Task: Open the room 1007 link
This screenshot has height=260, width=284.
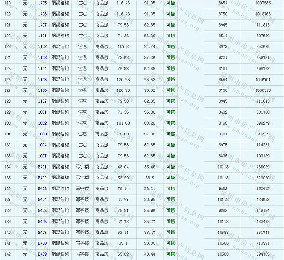Action: [42, 156]
